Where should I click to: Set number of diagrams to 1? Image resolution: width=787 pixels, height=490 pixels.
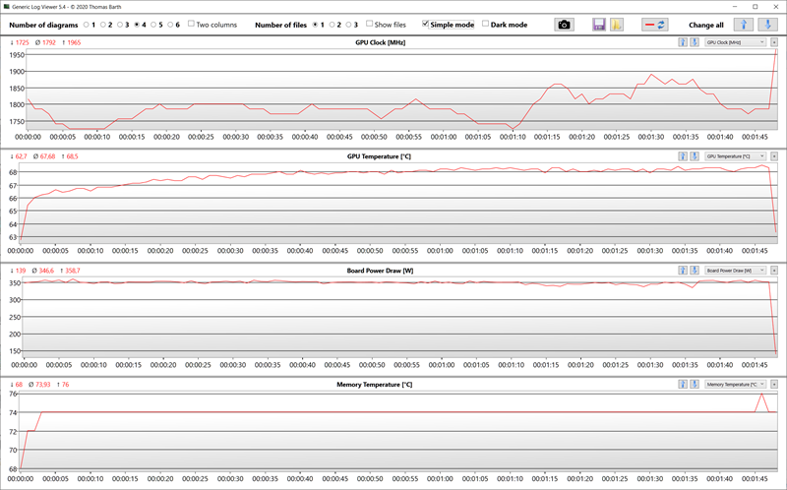(87, 25)
